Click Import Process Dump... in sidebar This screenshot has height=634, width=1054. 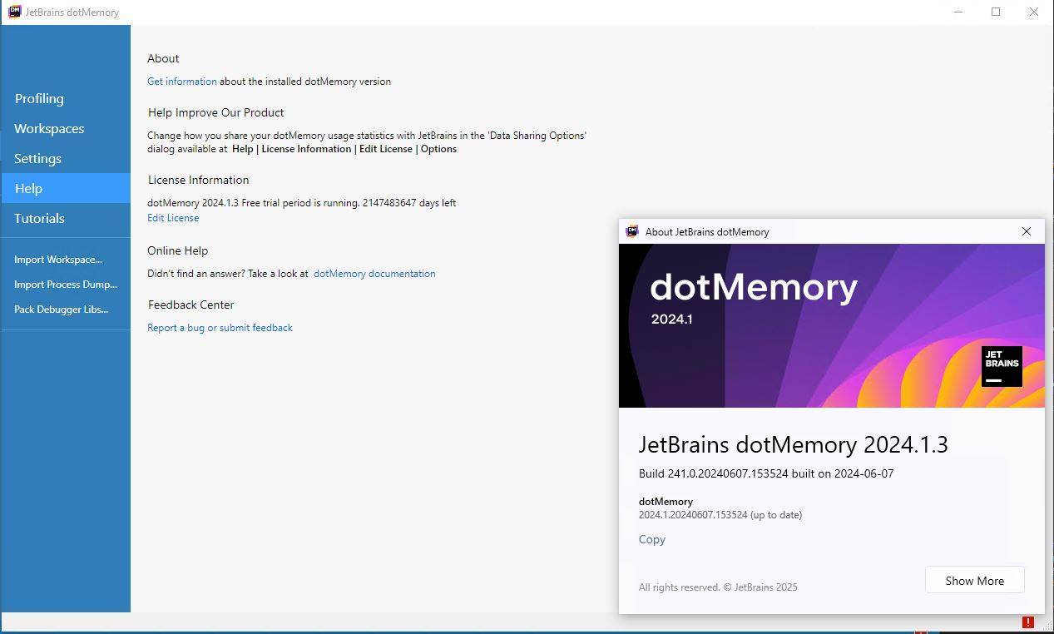click(x=66, y=285)
